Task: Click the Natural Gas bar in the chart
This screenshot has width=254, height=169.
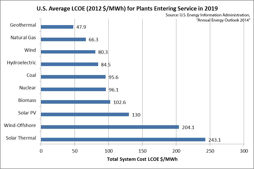Action: (x=63, y=39)
